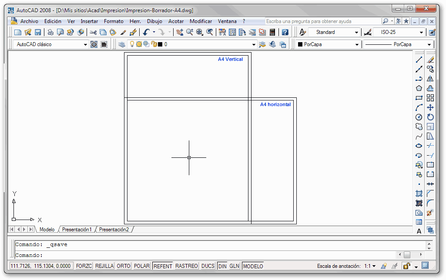Click the Erase tool in Modify toolbar
Viewport: 446px width, 280px height.
click(x=430, y=60)
